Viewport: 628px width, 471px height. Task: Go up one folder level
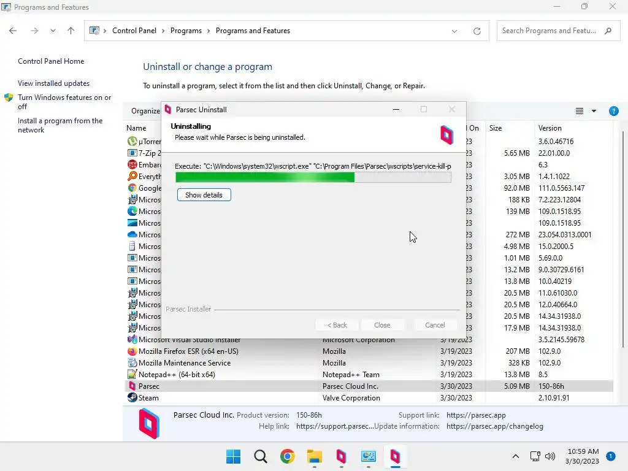coord(71,31)
